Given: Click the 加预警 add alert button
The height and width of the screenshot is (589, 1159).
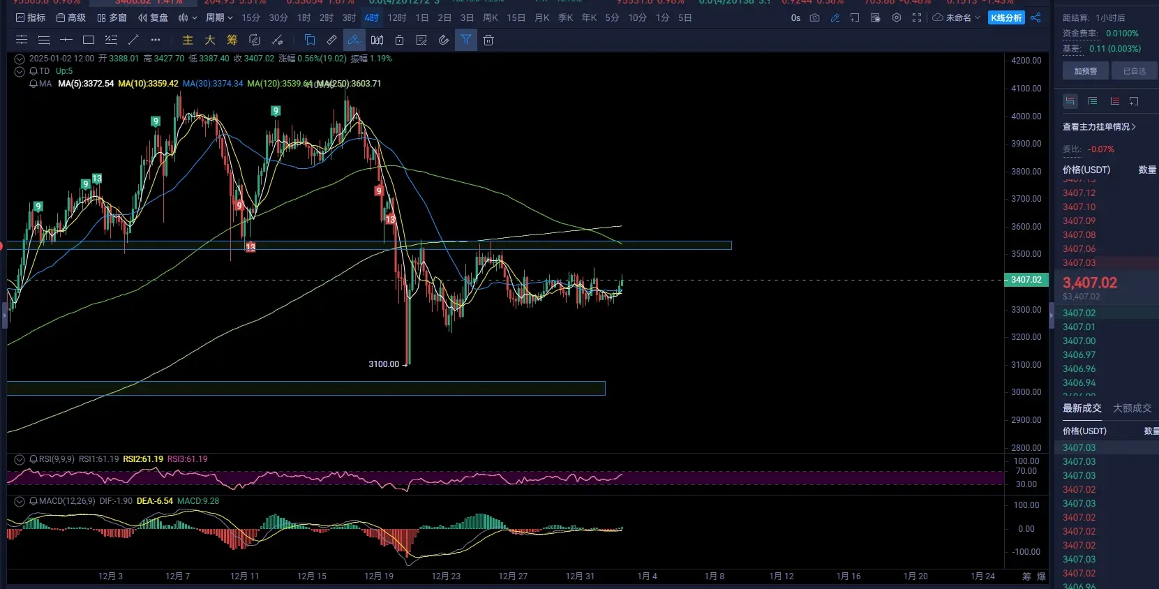Looking at the screenshot, I should [x=1085, y=71].
